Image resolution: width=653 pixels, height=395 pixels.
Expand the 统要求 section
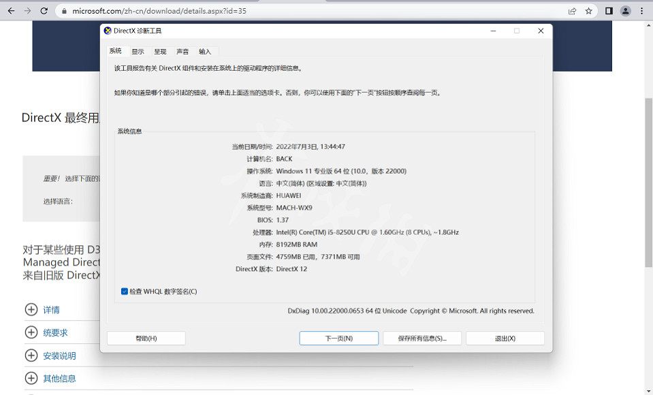click(x=31, y=332)
